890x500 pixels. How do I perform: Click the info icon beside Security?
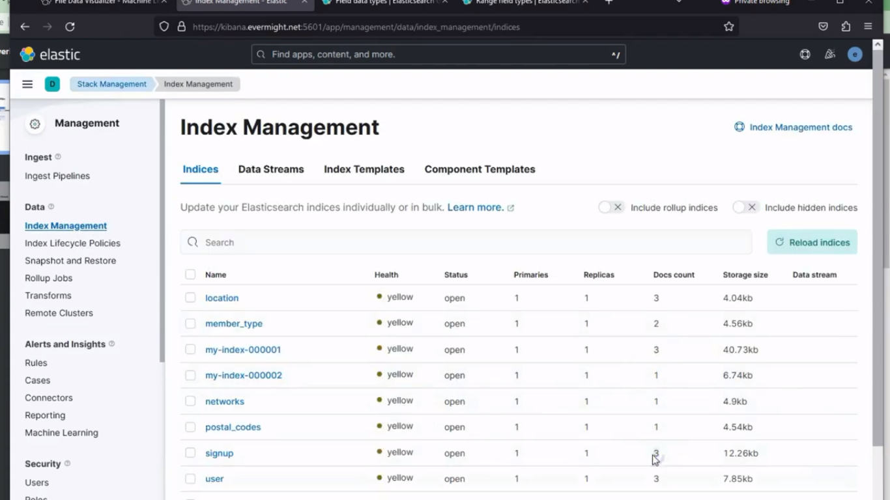67,464
